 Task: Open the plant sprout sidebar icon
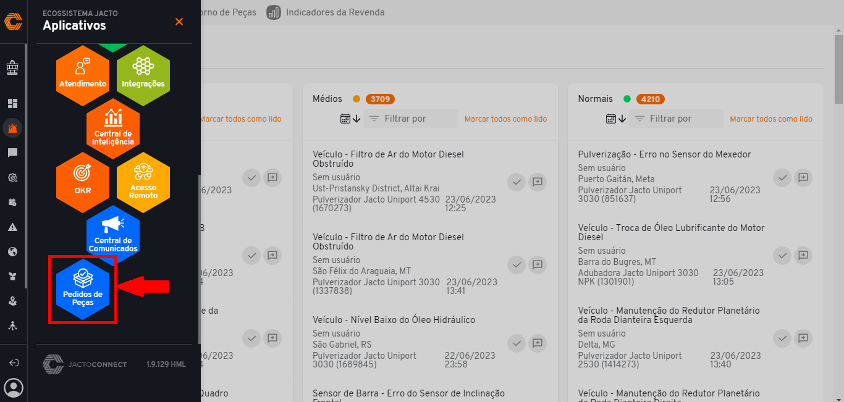click(x=13, y=276)
